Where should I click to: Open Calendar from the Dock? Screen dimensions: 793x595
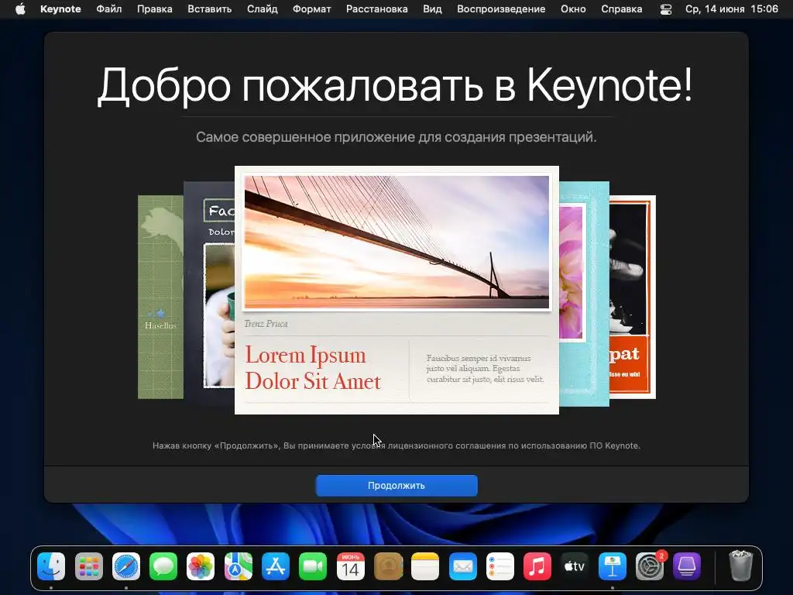point(351,566)
